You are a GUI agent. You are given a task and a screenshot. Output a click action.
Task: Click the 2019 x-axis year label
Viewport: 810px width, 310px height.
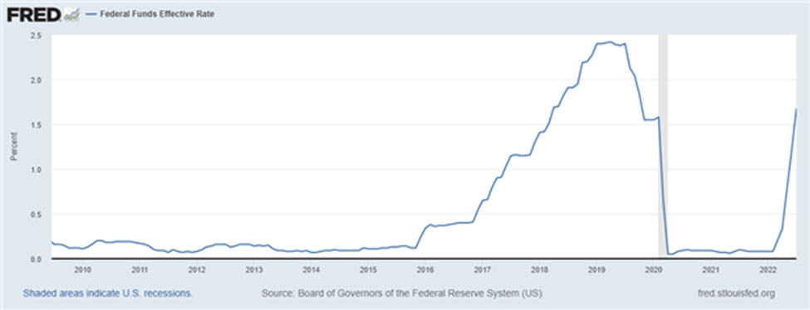coord(596,269)
